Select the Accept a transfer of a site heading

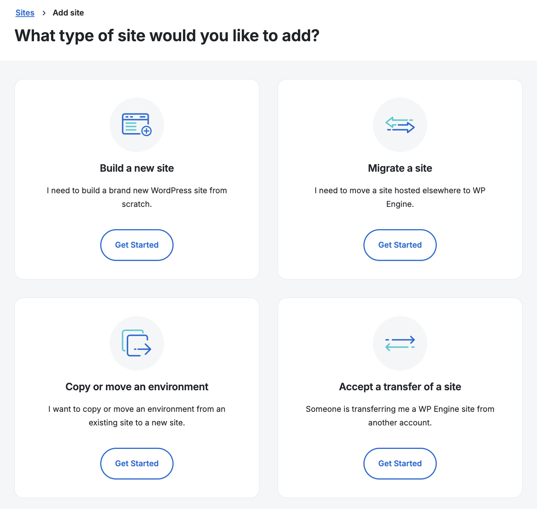click(400, 387)
